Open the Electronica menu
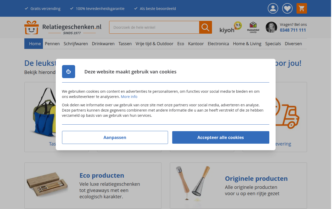The height and width of the screenshot is (209, 335). 218,44
